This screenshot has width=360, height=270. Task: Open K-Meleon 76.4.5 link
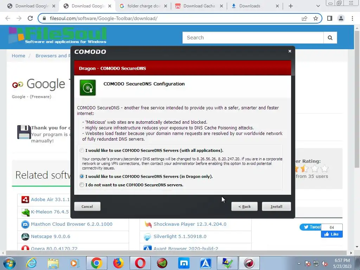pyautogui.click(x=50, y=212)
